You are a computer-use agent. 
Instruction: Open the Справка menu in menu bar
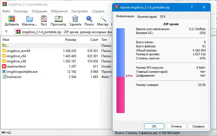coord(98,11)
